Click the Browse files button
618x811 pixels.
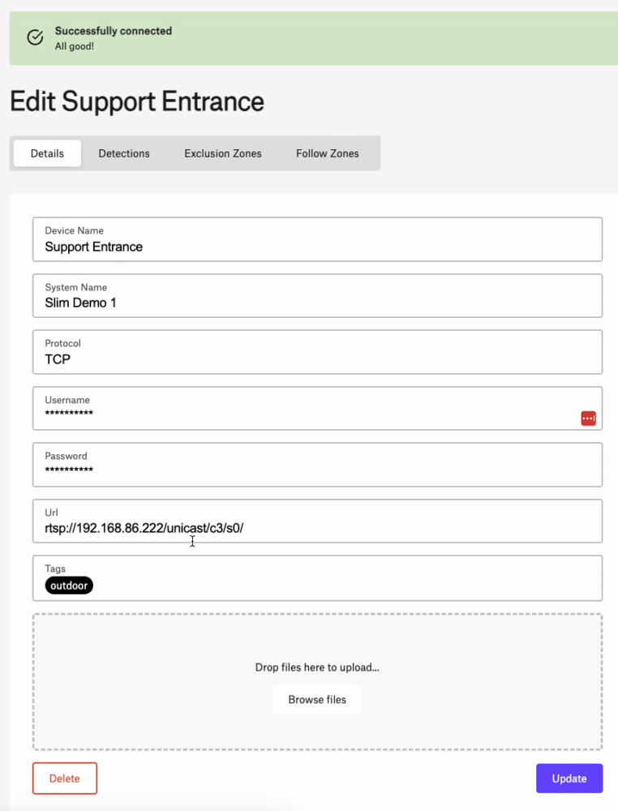[317, 700]
